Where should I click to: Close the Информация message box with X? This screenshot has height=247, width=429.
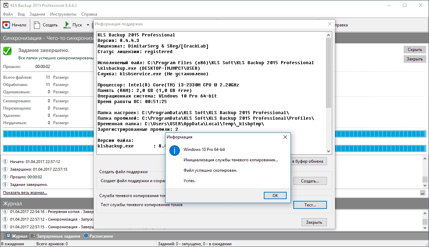(285, 137)
